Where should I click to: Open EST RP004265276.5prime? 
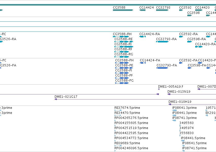(115, 120)
